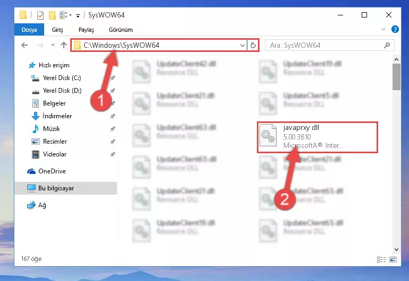
Task: Select the javaprxy.dll file
Action: point(317,137)
